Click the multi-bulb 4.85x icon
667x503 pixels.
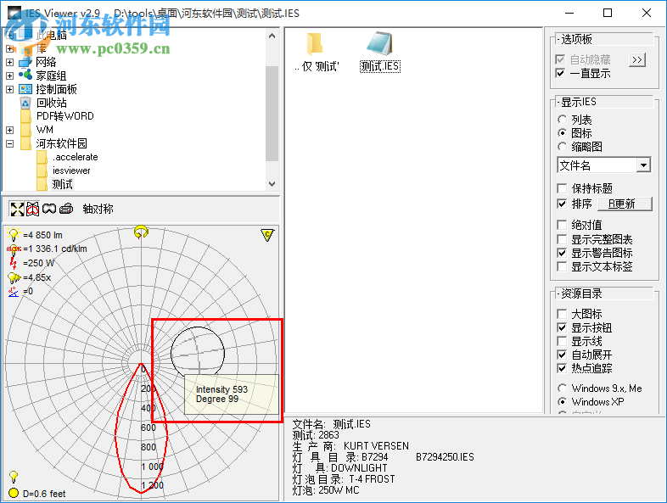click(14, 277)
